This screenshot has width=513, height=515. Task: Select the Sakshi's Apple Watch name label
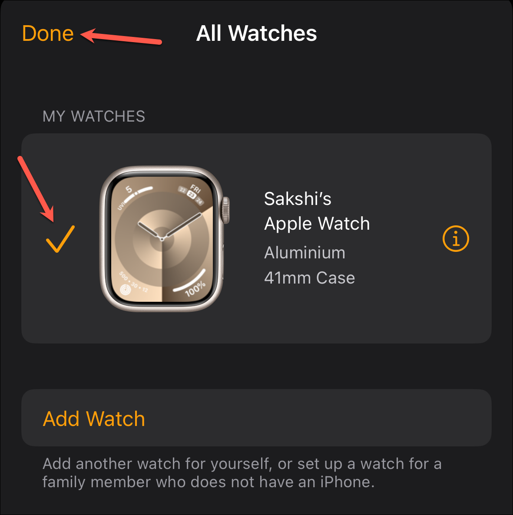coord(317,211)
